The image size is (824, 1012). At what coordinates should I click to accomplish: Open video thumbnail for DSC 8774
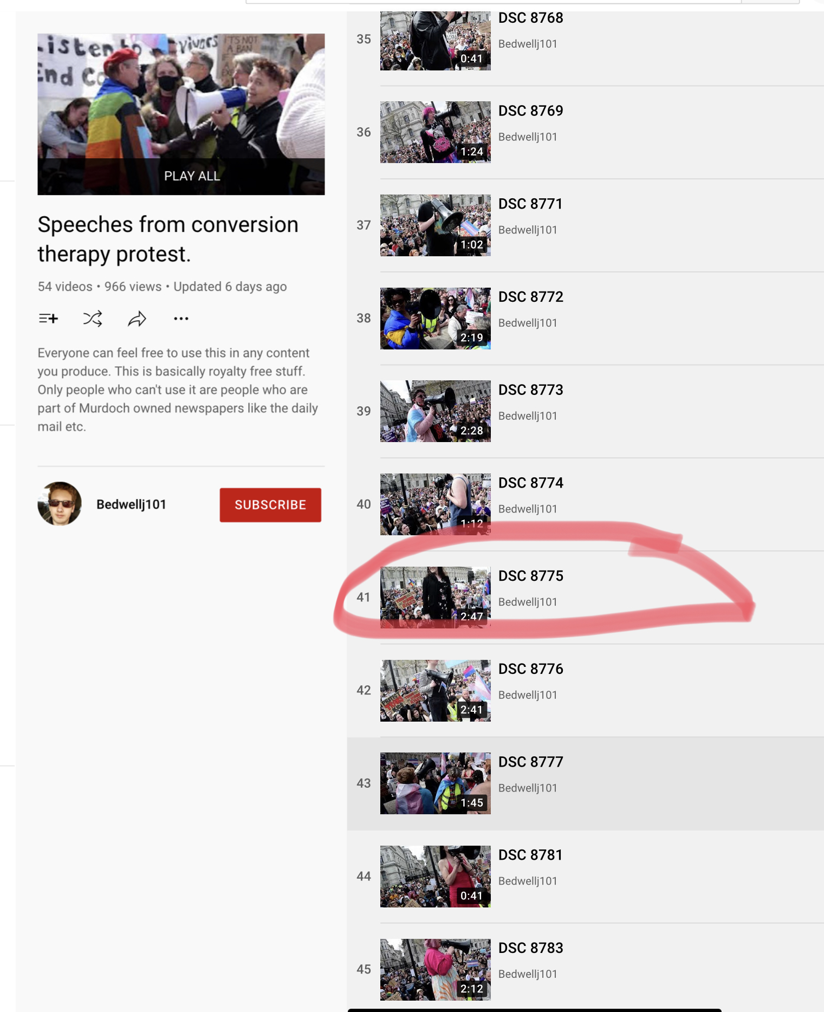(x=436, y=504)
